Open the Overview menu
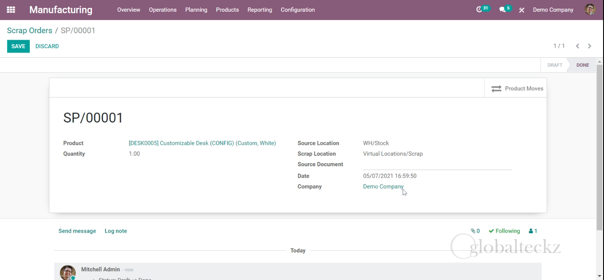Viewport: 604px width, 280px height. coord(129,10)
